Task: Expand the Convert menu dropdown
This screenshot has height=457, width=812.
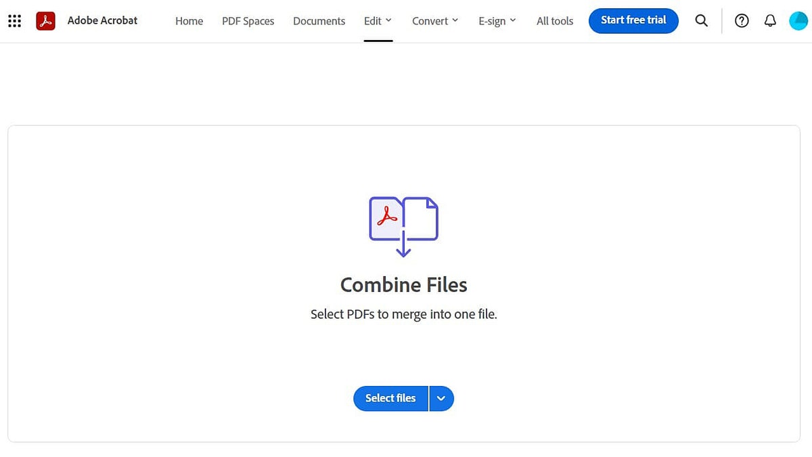Action: point(434,20)
